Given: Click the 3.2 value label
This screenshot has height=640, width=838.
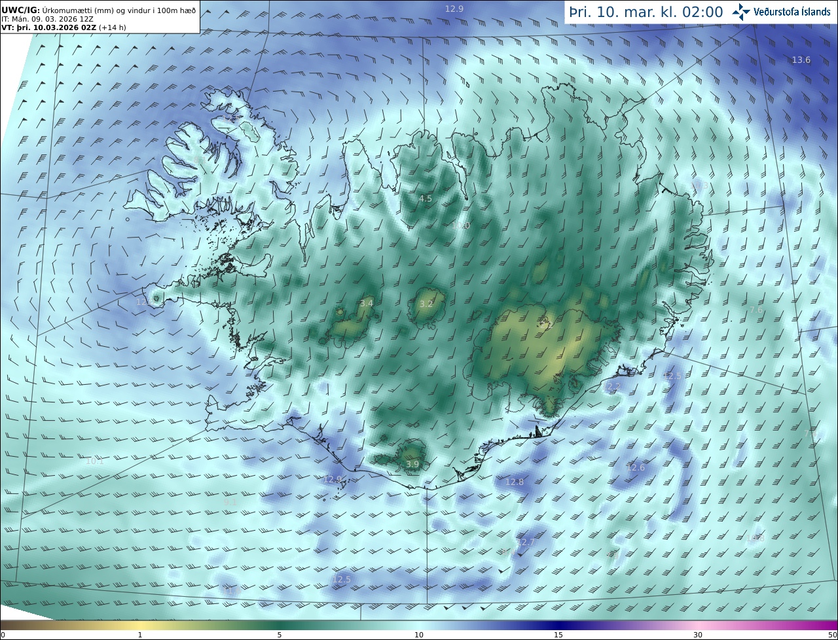Looking at the screenshot, I should [x=426, y=304].
